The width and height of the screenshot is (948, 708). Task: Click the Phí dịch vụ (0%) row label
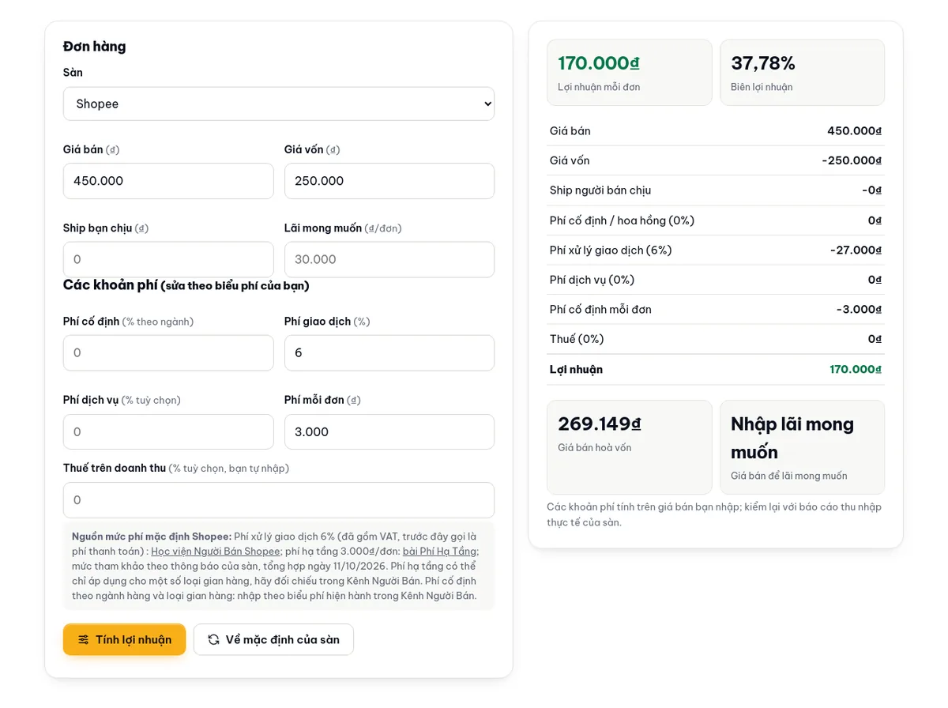pos(592,280)
